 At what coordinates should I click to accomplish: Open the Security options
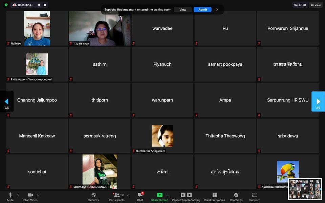[x=93, y=197]
